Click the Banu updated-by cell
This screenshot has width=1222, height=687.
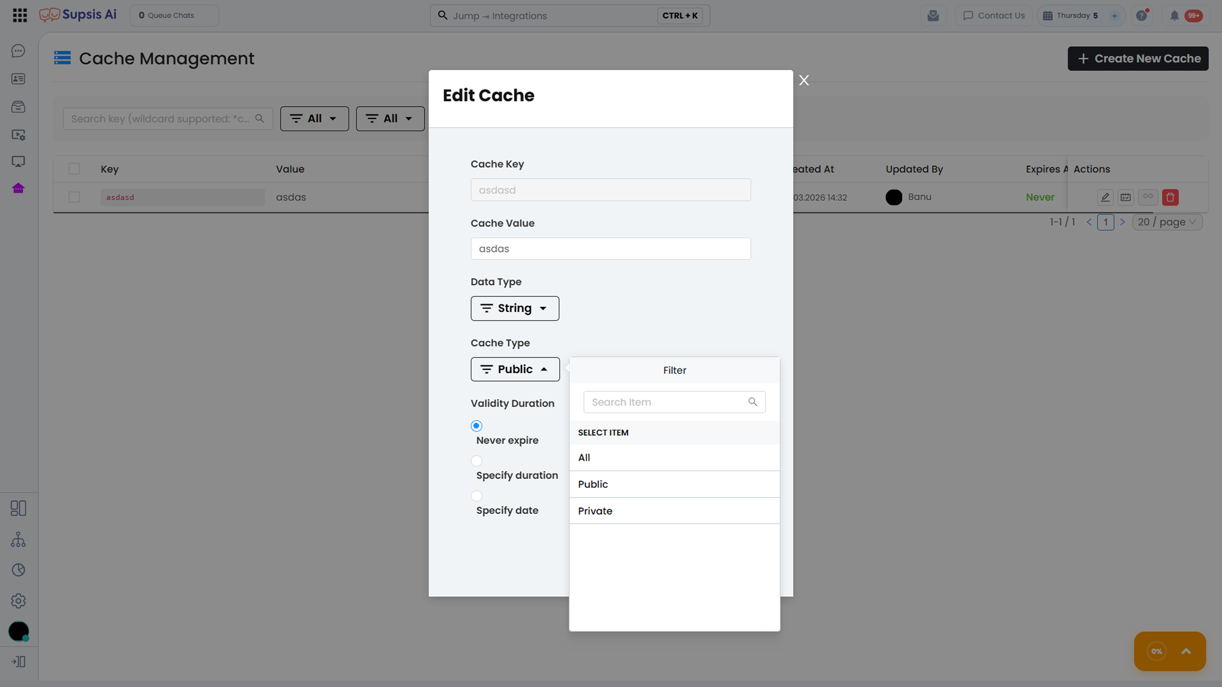[909, 197]
